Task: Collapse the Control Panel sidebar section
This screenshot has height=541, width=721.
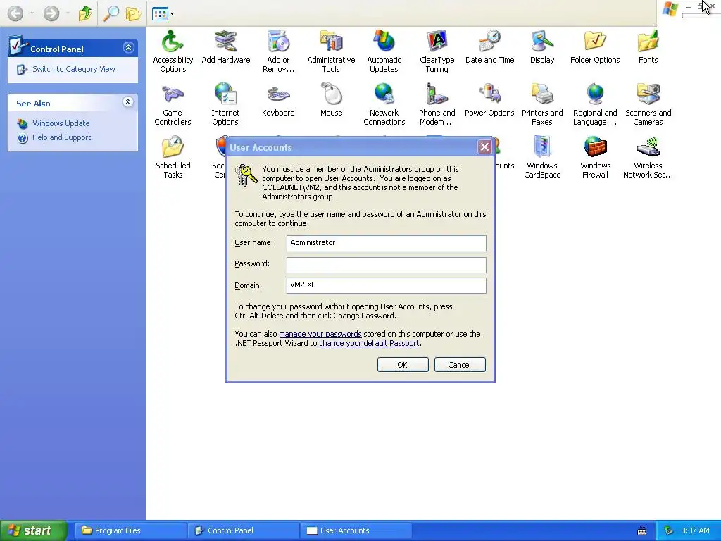Action: click(128, 47)
